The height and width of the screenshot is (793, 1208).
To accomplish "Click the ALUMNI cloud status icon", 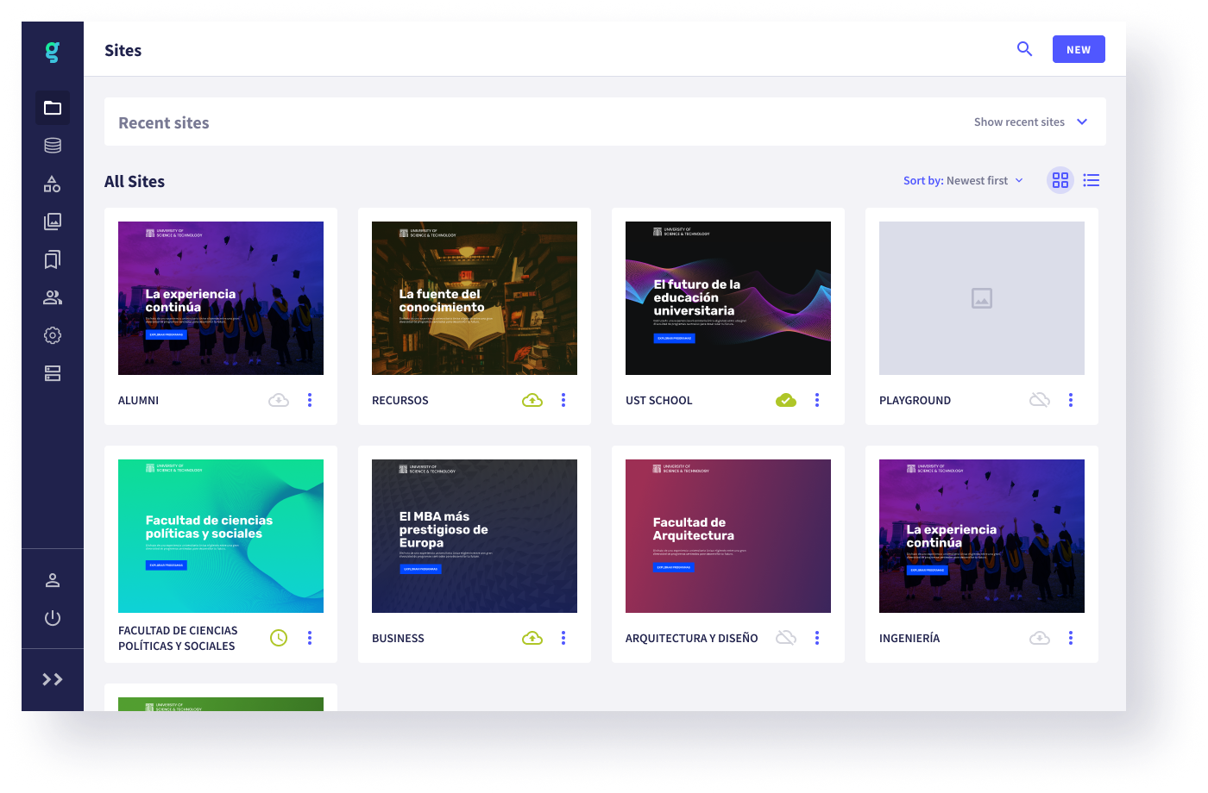I will point(279,400).
